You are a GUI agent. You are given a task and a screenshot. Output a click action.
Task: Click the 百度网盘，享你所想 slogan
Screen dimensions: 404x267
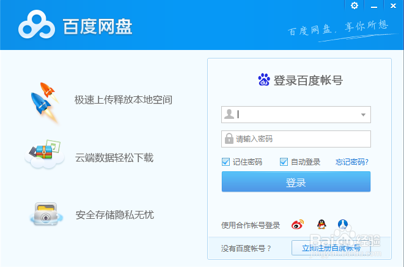[338, 28]
